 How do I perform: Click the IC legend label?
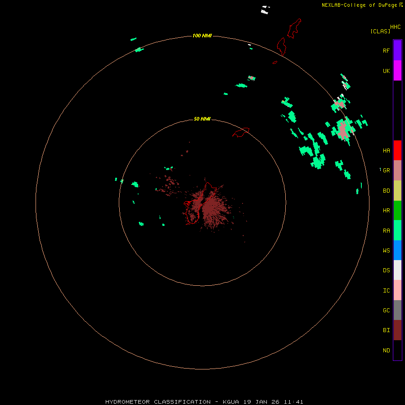pos(386,291)
